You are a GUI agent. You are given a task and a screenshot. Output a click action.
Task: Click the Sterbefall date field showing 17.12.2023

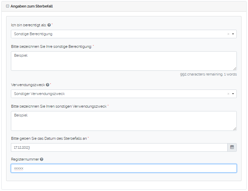(119, 148)
